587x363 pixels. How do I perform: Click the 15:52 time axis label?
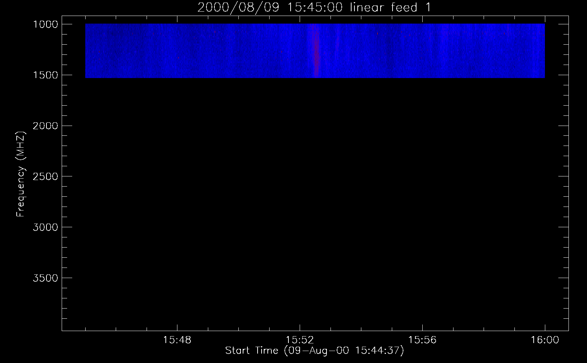300,340
